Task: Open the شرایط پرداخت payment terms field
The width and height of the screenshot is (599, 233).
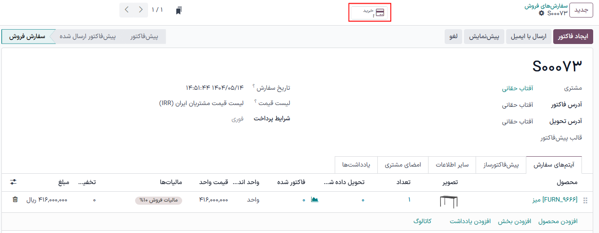Action: pyautogui.click(x=237, y=119)
